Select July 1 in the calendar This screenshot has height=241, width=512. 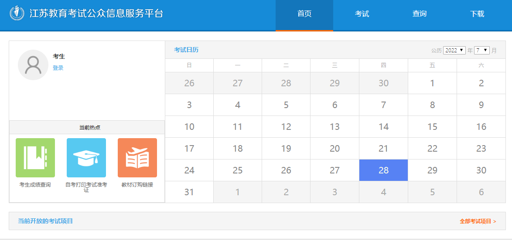432,83
